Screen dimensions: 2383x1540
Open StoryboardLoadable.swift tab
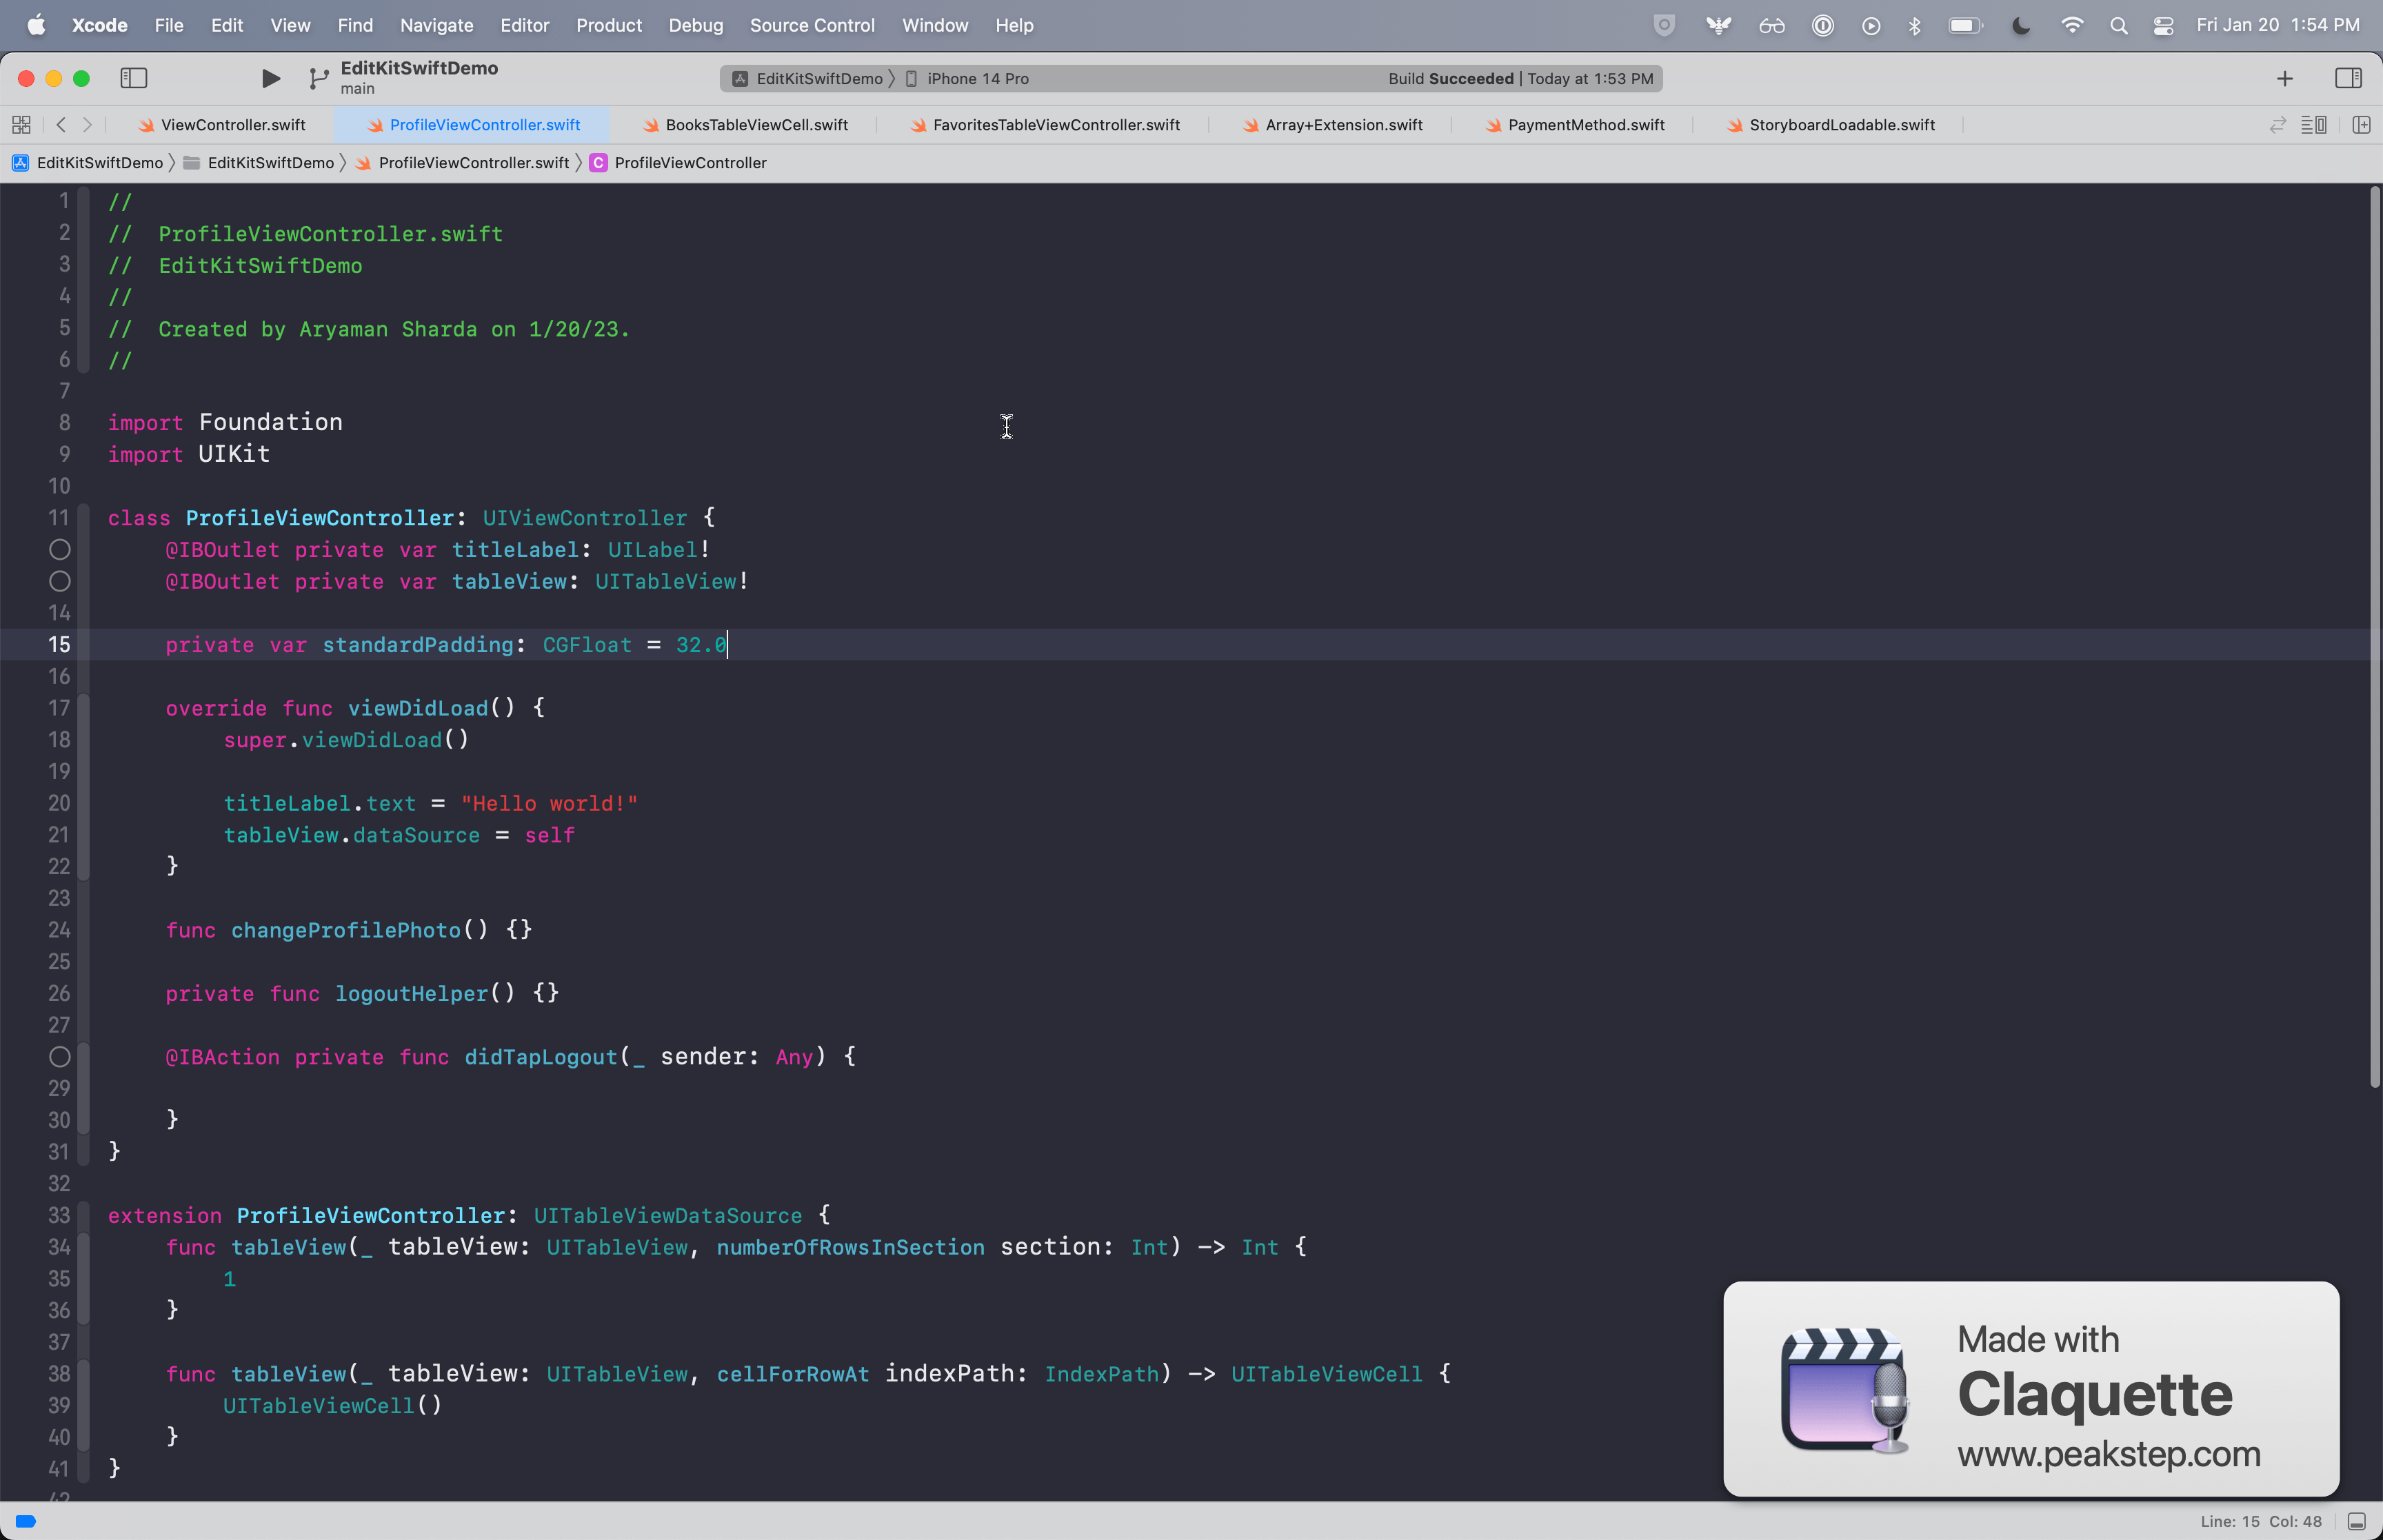click(x=1830, y=125)
